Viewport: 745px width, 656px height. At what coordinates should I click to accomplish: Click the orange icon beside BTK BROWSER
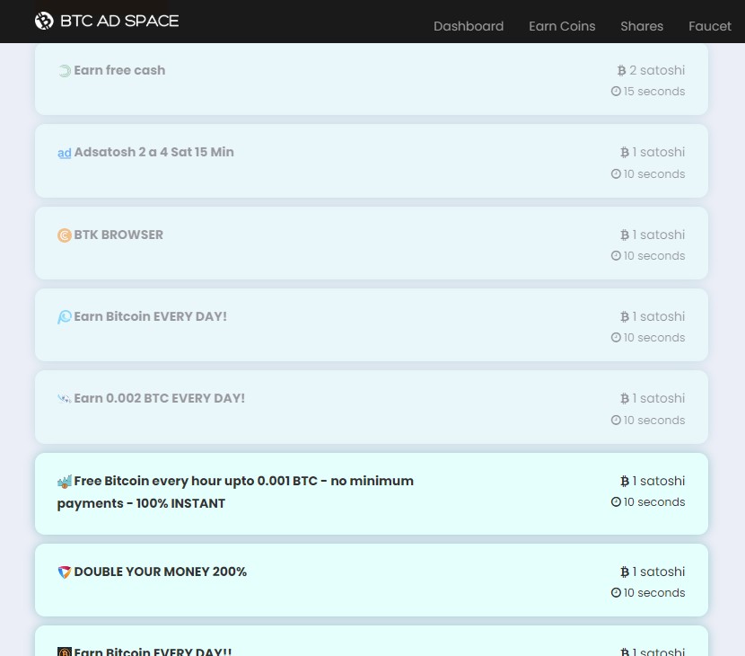pyautogui.click(x=64, y=235)
